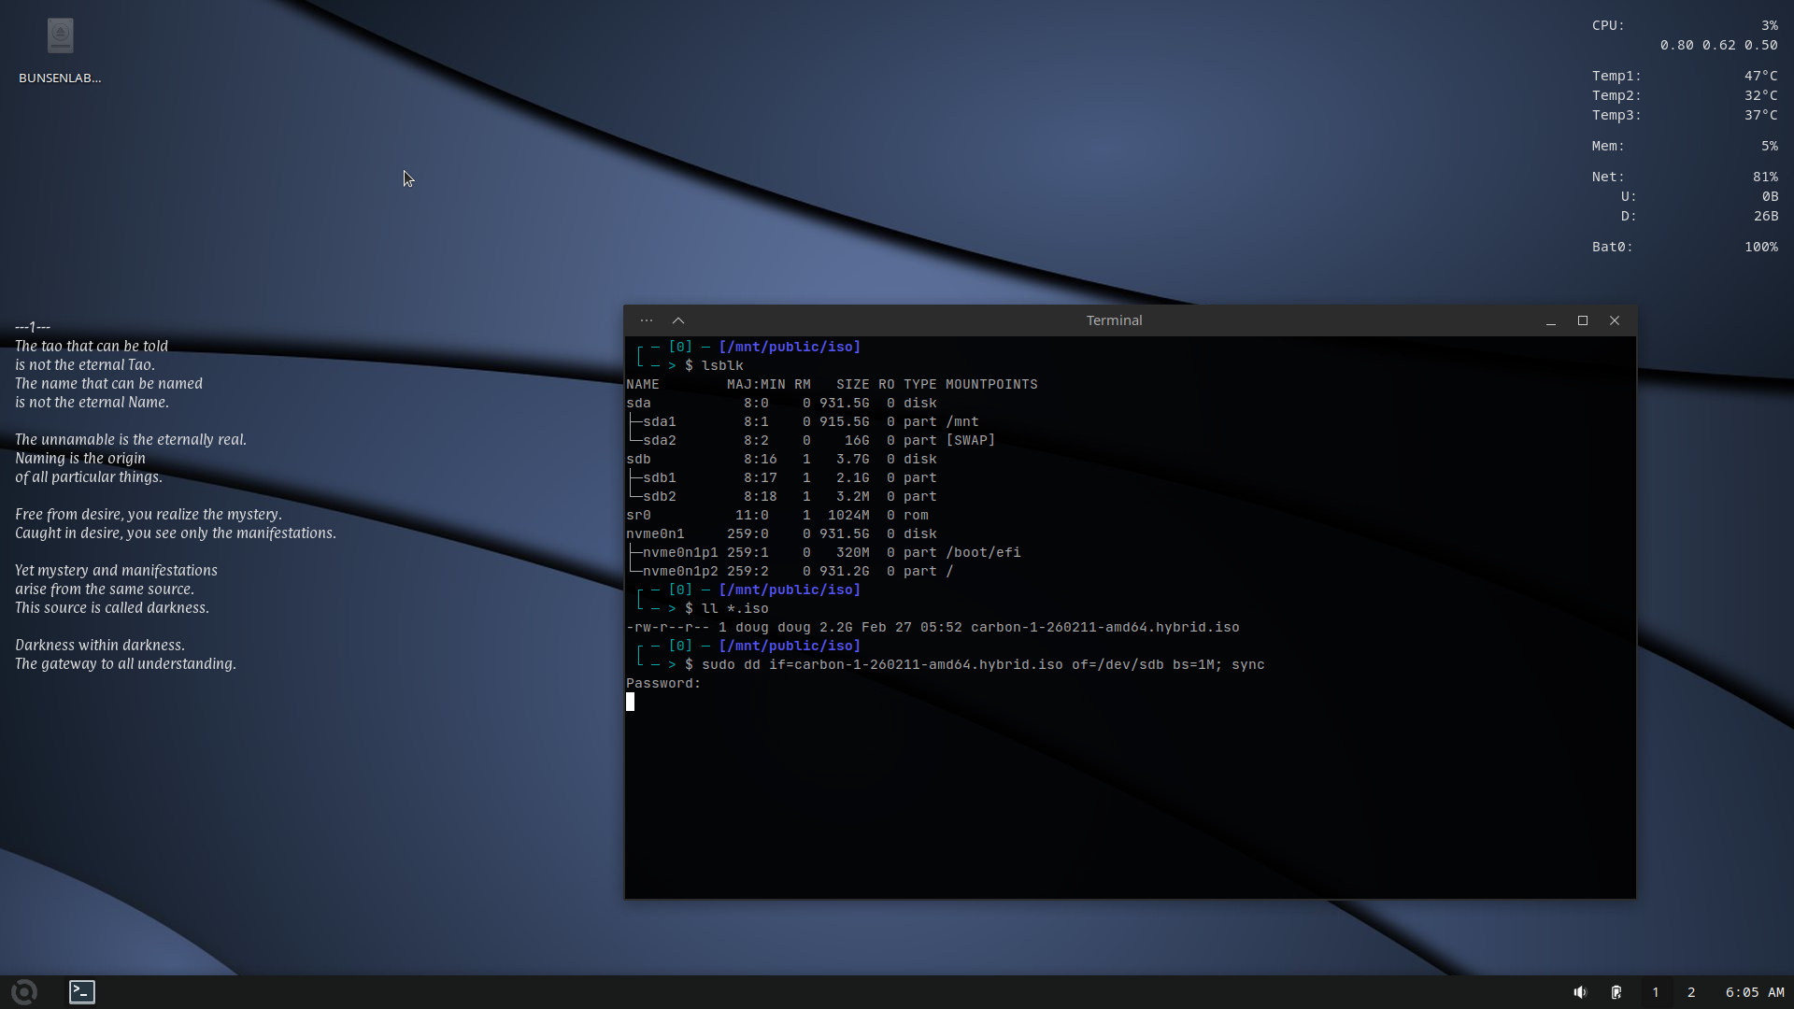Click the sudo dd command line
The width and height of the screenshot is (1794, 1009).
click(982, 664)
